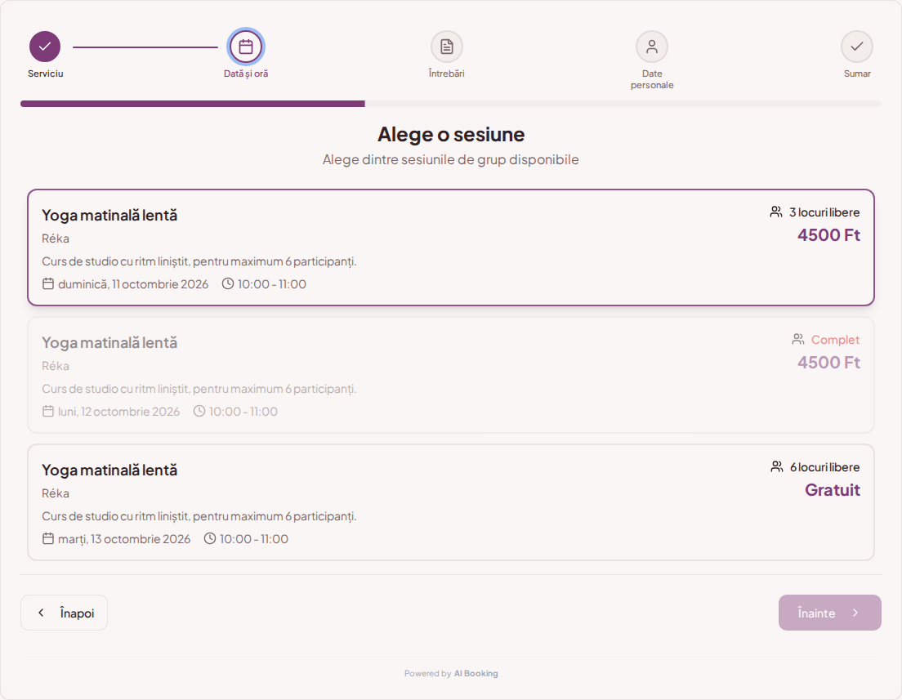This screenshot has width=902, height=700.
Task: Go to the Sumar checkmark step icon
Action: 856,47
